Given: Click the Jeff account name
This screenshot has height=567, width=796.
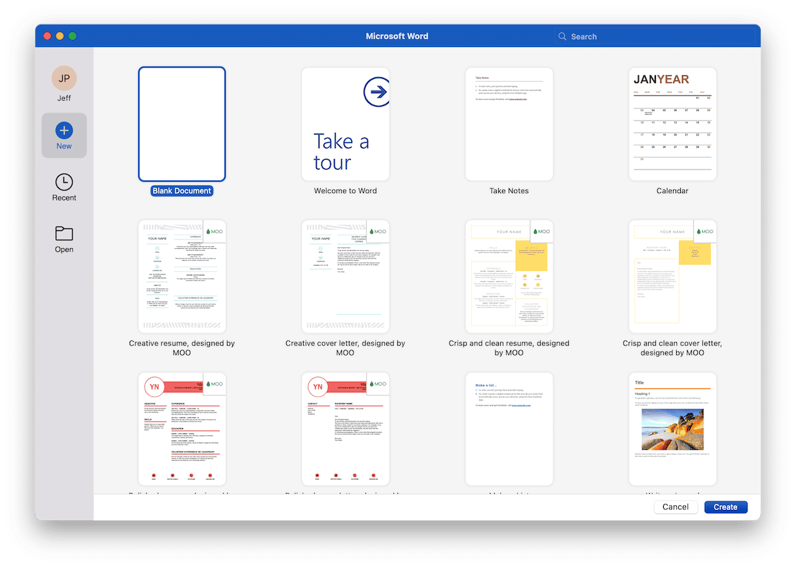Looking at the screenshot, I should pos(64,98).
